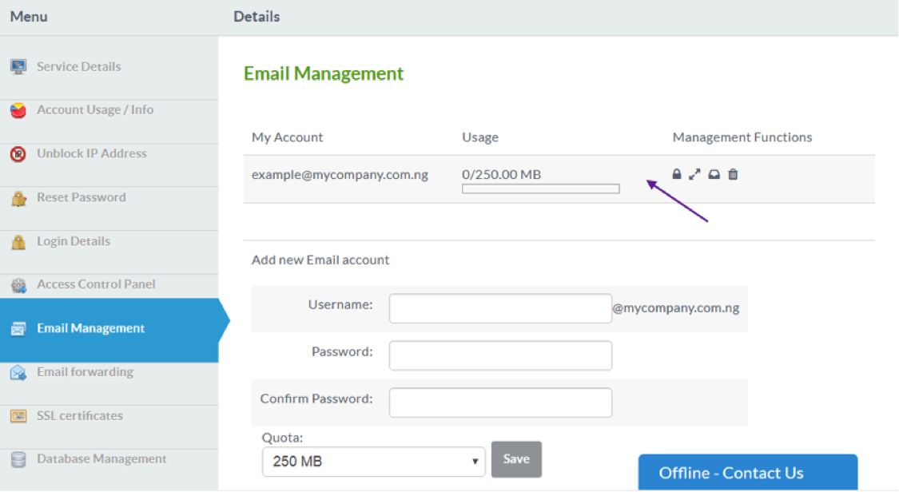Viewport: 899px width, 492px height.
Task: Click the green Email Management page heading
Action: [324, 73]
